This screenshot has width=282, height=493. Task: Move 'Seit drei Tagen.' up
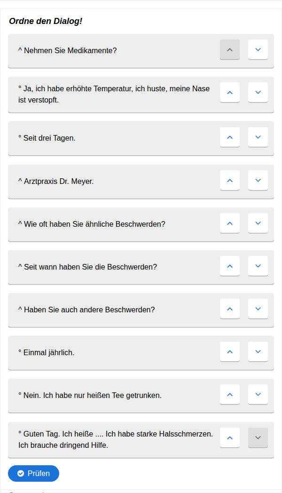point(230,137)
